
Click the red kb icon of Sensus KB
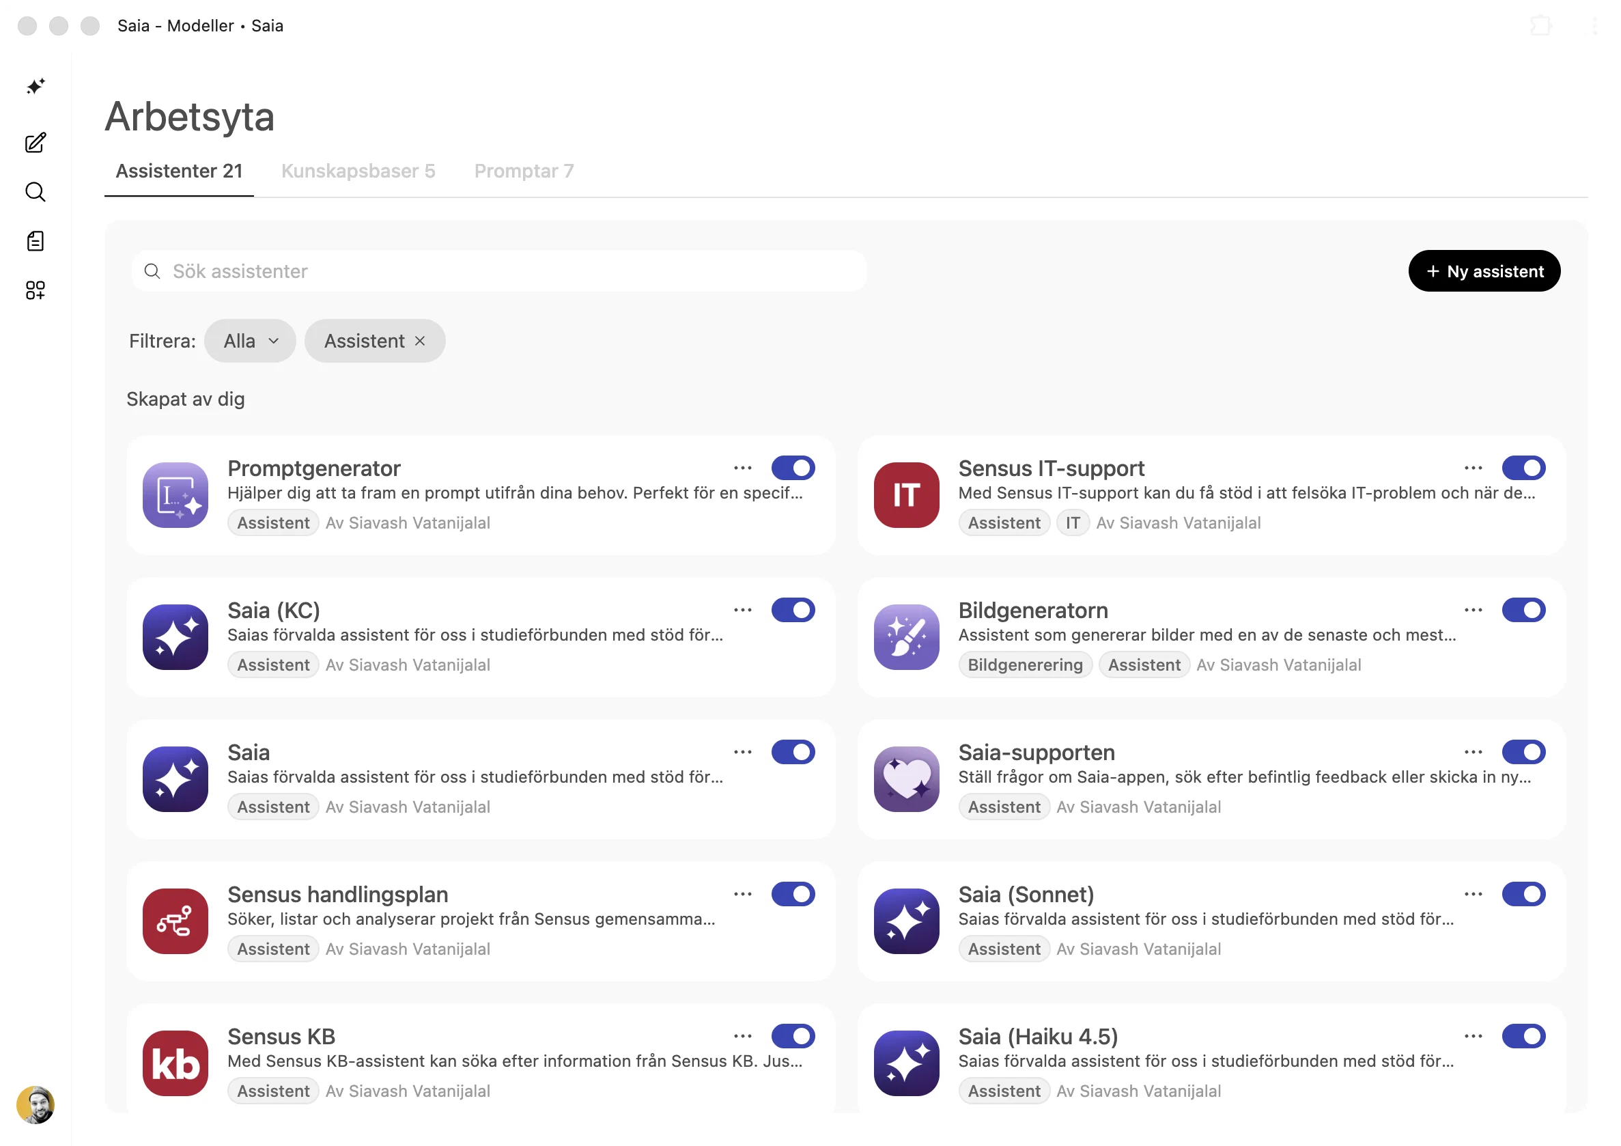[175, 1063]
